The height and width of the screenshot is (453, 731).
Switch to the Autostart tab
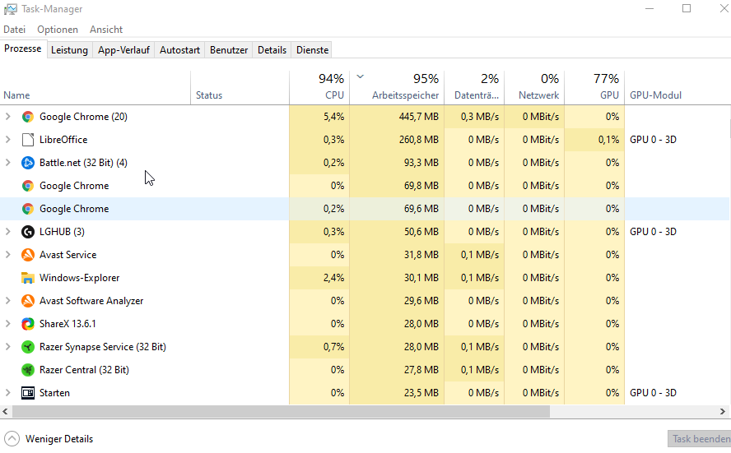coord(179,50)
